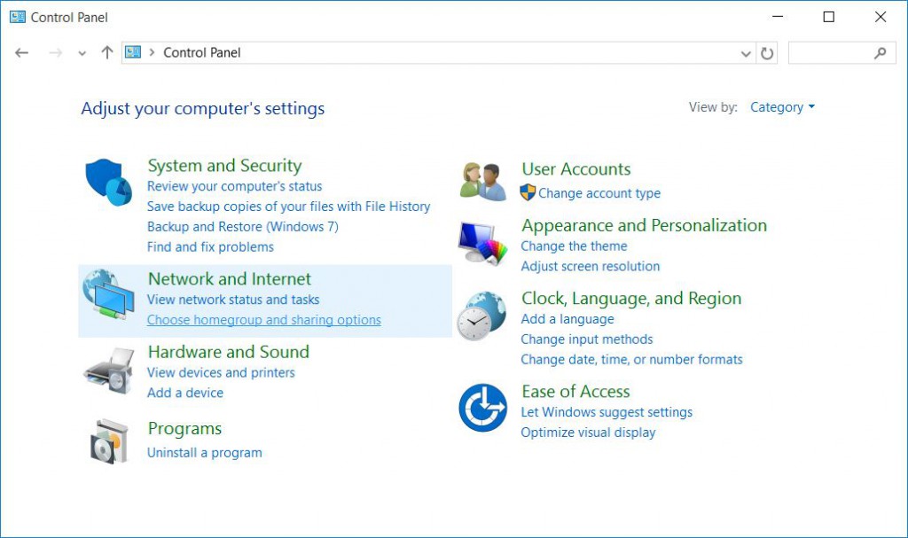Click the User Accounts people icon
The height and width of the screenshot is (538, 908).
pyautogui.click(x=482, y=181)
